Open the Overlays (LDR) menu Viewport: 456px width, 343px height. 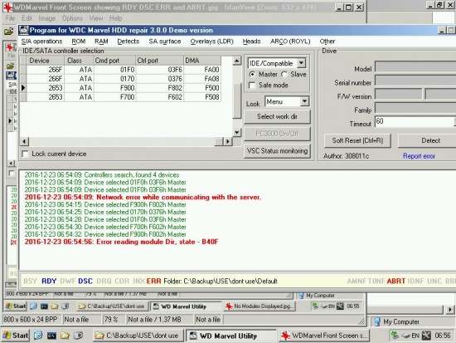point(211,42)
